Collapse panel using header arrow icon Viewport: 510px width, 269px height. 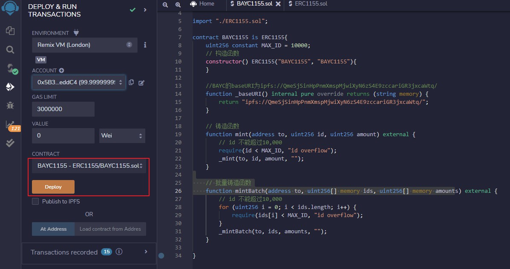pyautogui.click(x=145, y=10)
